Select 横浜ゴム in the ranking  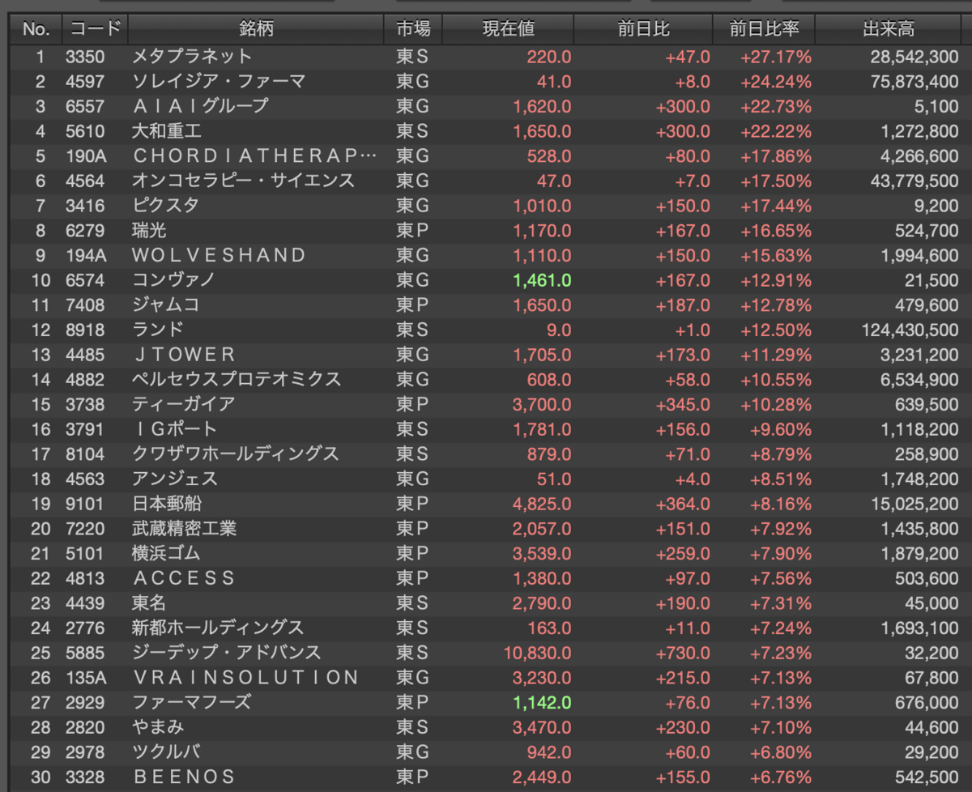(x=166, y=553)
